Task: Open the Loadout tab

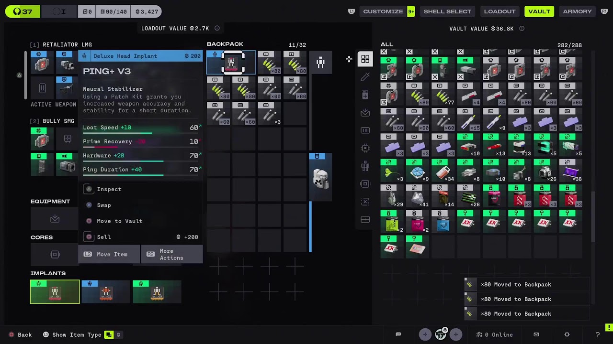Action: tap(499, 11)
